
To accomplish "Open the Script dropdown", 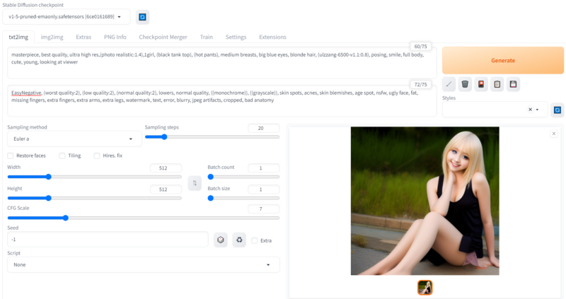I will [144, 265].
